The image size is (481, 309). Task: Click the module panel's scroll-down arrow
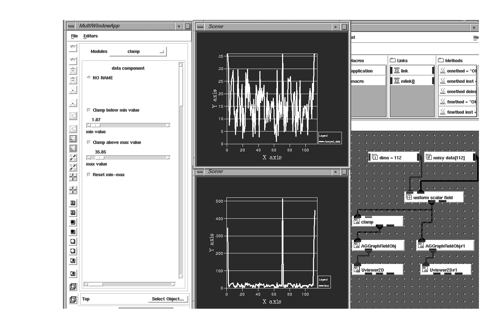click(181, 277)
